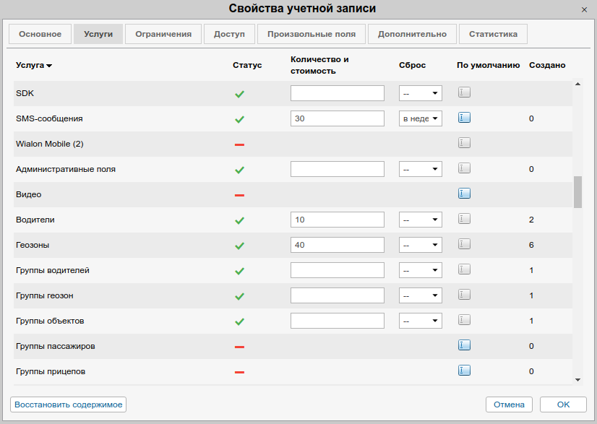This screenshot has height=424, width=597.
Task: Click the green checkmark for Водители
Action: [239, 220]
